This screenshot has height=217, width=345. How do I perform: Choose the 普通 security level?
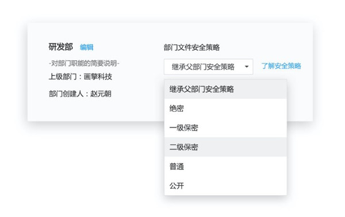(225, 166)
